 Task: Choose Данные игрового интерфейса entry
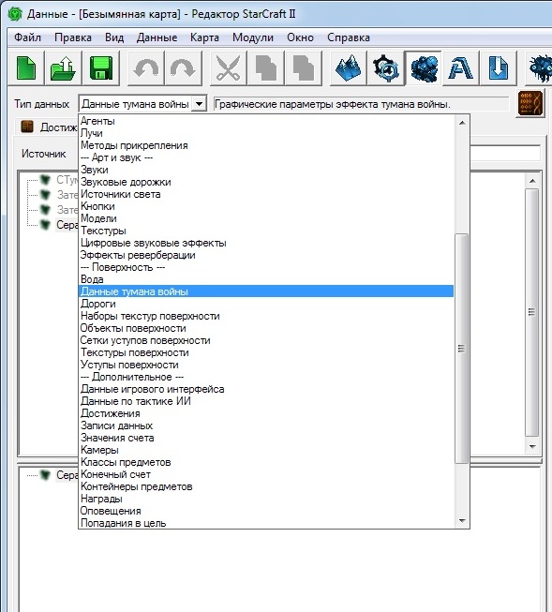point(266,389)
